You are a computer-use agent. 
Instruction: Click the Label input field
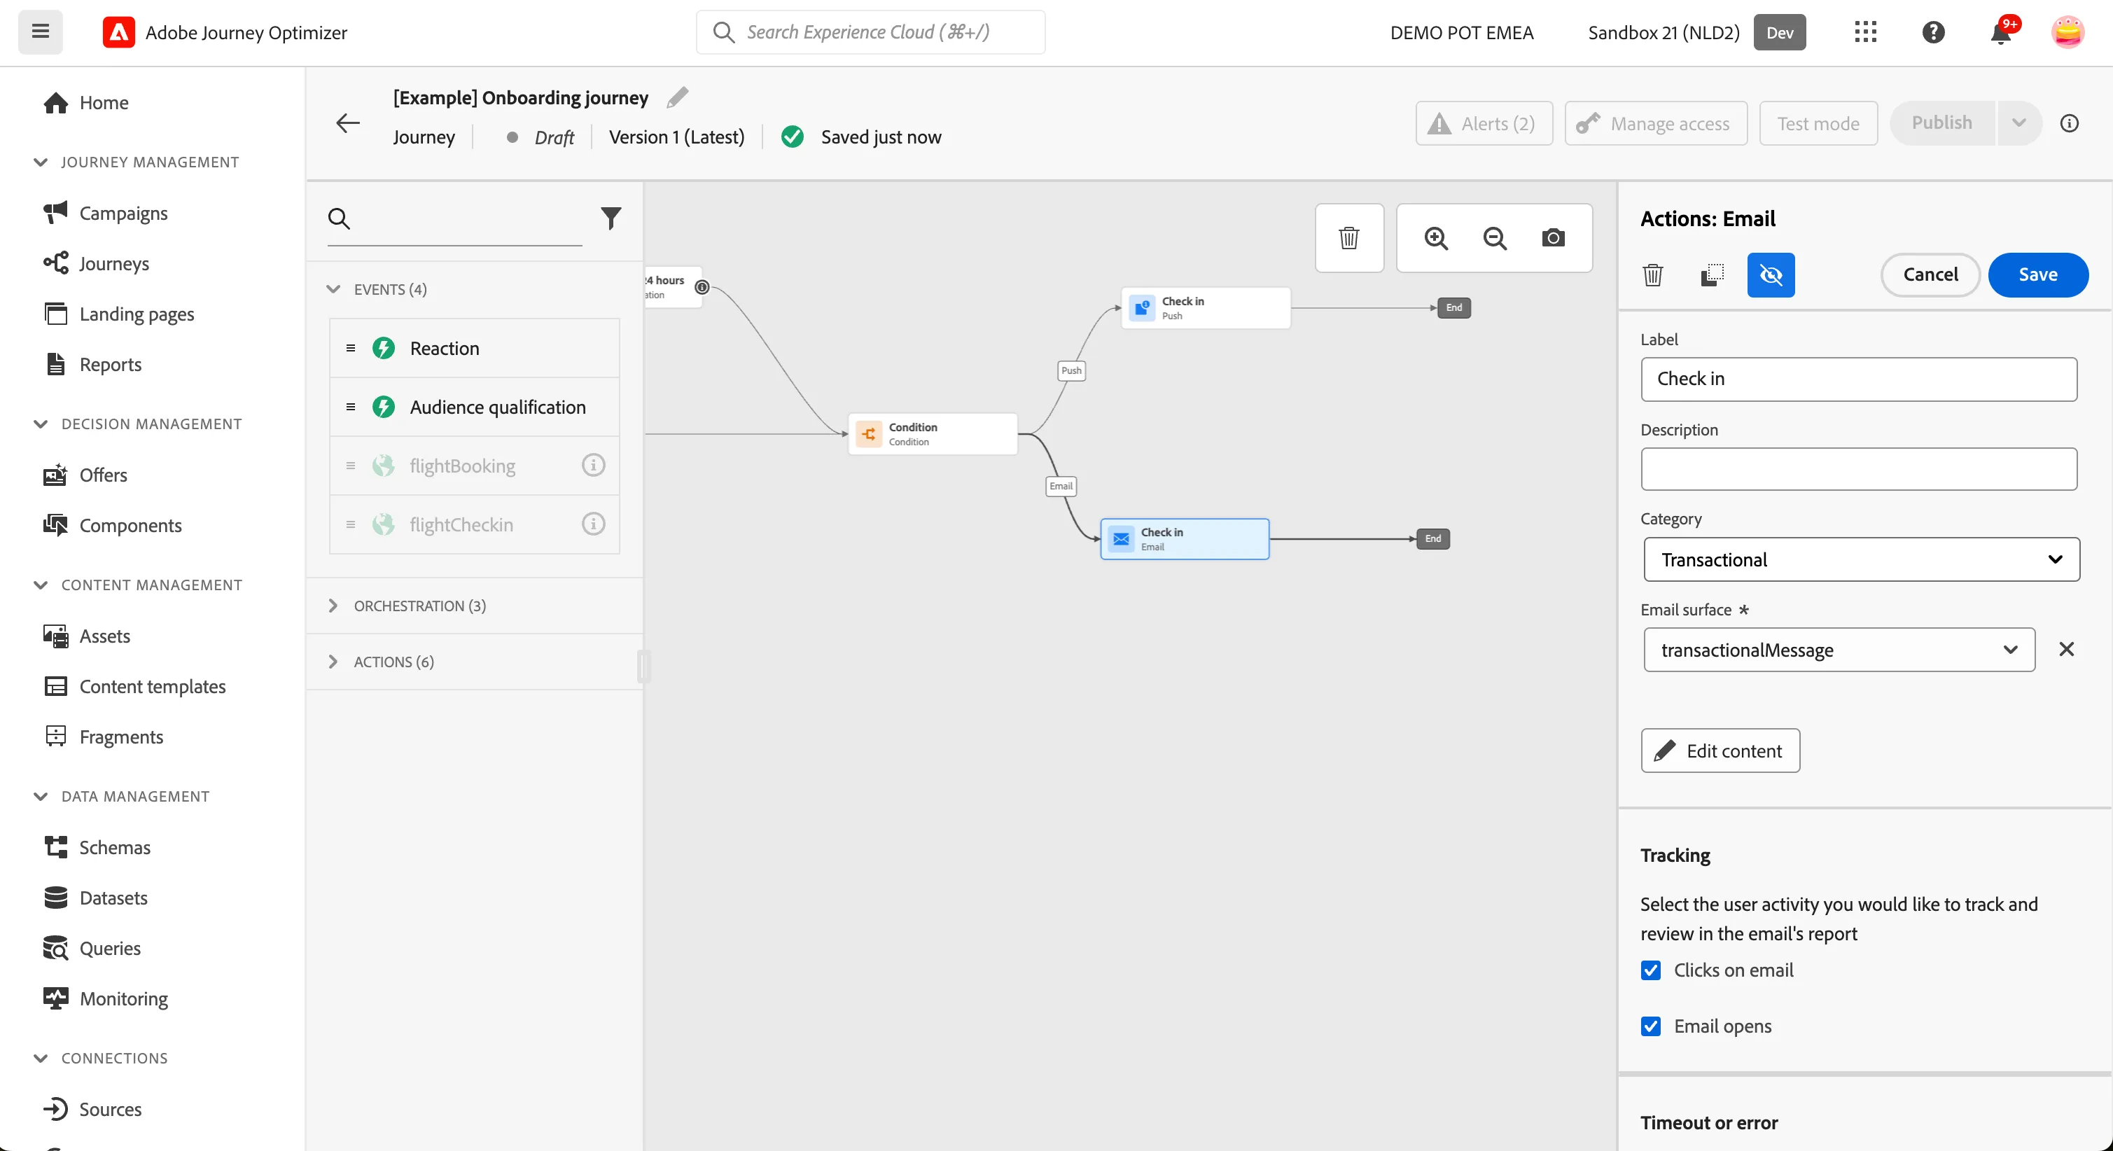pos(1859,379)
